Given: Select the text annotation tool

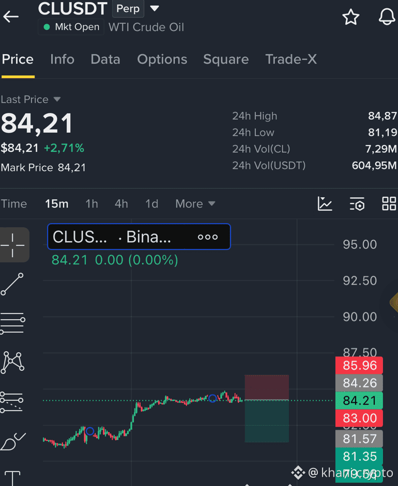Looking at the screenshot, I should (x=13, y=478).
